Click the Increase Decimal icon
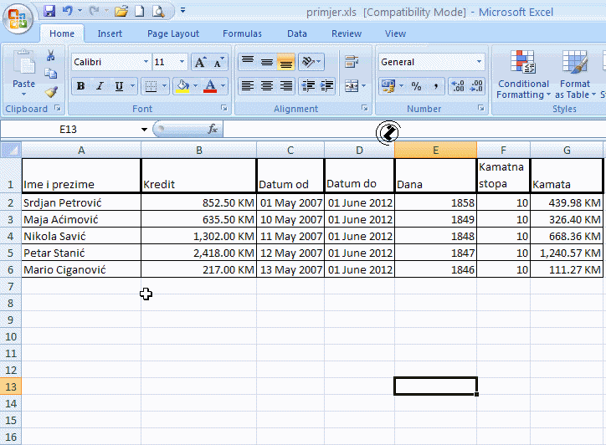606x445 pixels. tap(458, 86)
